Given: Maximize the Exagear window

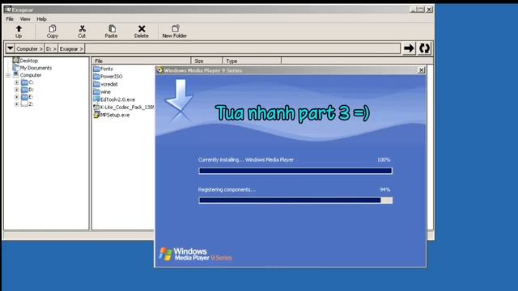Looking at the screenshot, I should pos(421,10).
